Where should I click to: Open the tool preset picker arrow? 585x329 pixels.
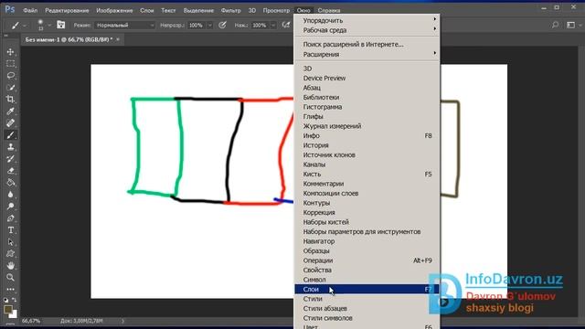[x=25, y=26]
